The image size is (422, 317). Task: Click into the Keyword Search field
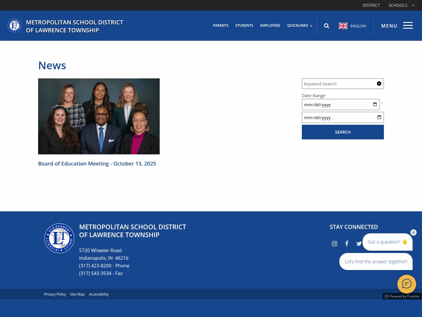click(x=338, y=84)
